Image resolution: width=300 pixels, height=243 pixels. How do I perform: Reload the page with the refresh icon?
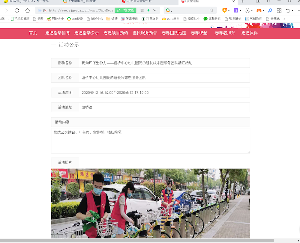point(17,10)
